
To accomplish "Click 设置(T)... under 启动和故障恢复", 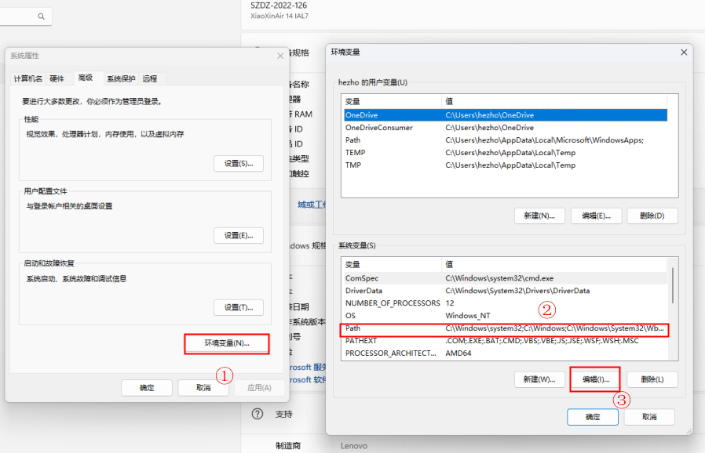I will [239, 307].
